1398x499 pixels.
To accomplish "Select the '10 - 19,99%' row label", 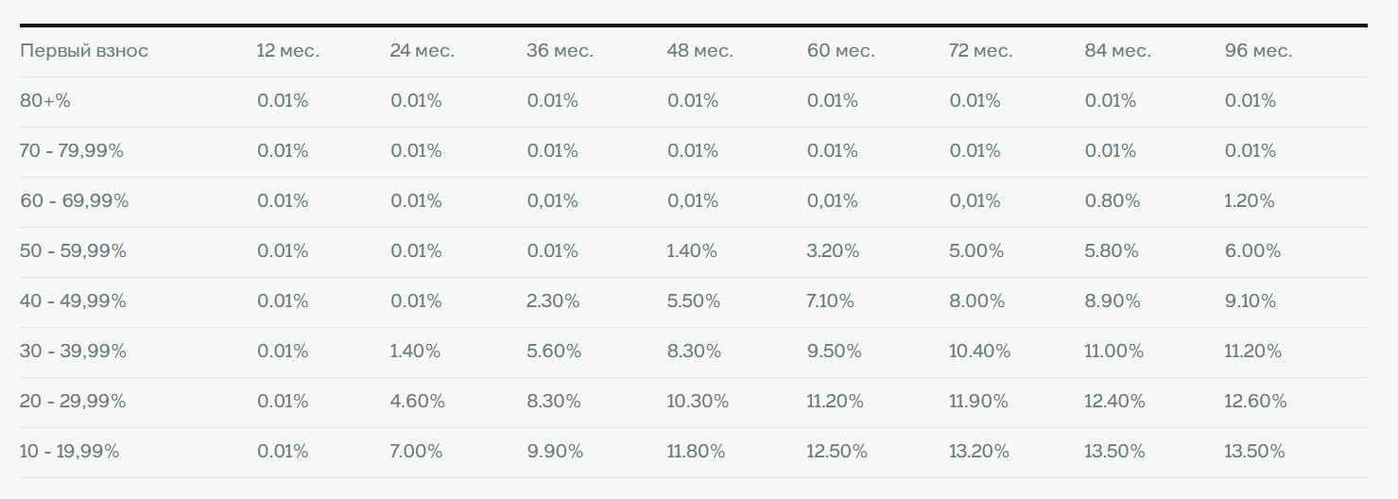I will [x=70, y=452].
